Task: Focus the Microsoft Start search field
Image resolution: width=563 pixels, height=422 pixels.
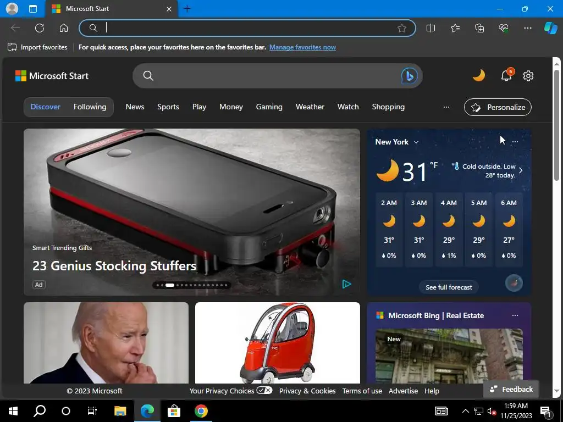Action: tap(277, 76)
